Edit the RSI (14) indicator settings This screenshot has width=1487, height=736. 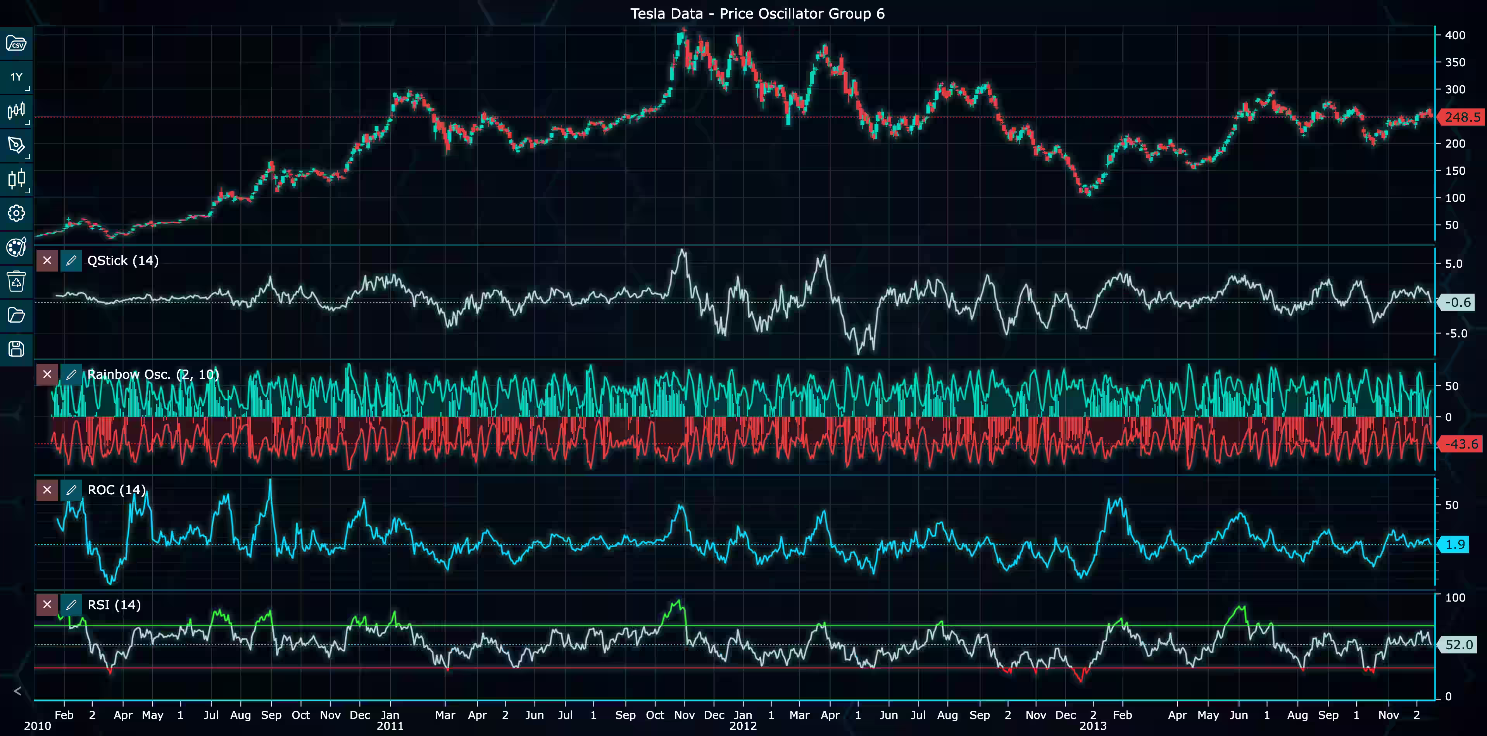tap(71, 605)
